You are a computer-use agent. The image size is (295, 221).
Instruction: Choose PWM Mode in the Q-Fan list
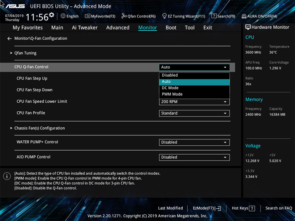coord(194,95)
